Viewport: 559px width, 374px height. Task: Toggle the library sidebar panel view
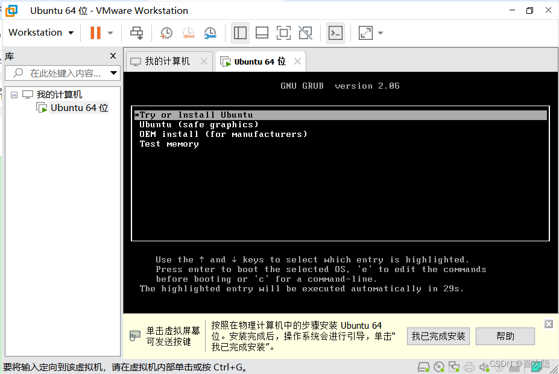pos(240,33)
